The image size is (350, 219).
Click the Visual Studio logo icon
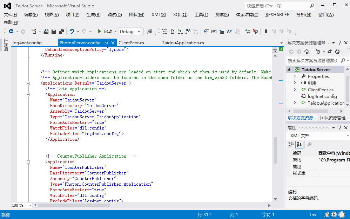tap(8, 6)
